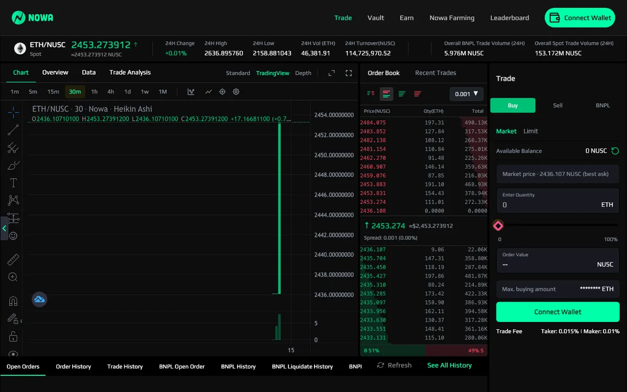Open the Earn page
627x392 pixels.
[x=407, y=18]
